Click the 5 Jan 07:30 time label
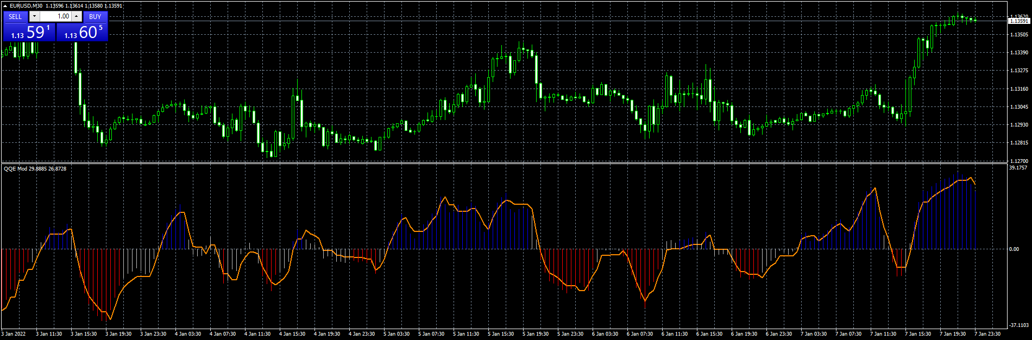This screenshot has height=340, width=1032. (432, 334)
